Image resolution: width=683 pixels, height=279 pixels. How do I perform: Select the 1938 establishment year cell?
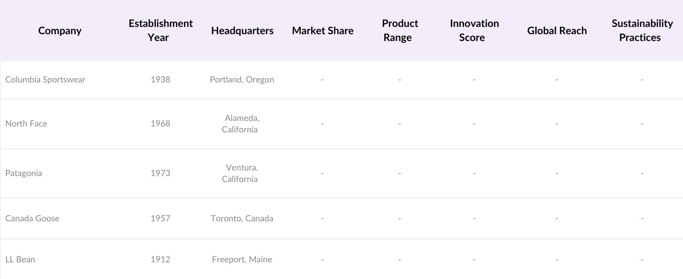[160, 79]
